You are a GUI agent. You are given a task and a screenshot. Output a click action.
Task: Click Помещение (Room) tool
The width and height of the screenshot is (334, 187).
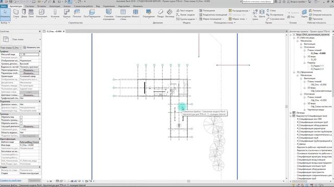(207, 10)
